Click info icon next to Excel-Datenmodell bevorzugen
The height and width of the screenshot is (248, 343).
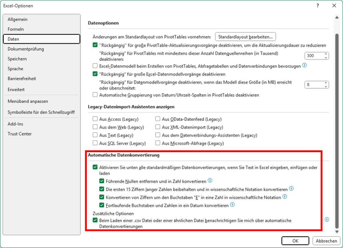304,65
